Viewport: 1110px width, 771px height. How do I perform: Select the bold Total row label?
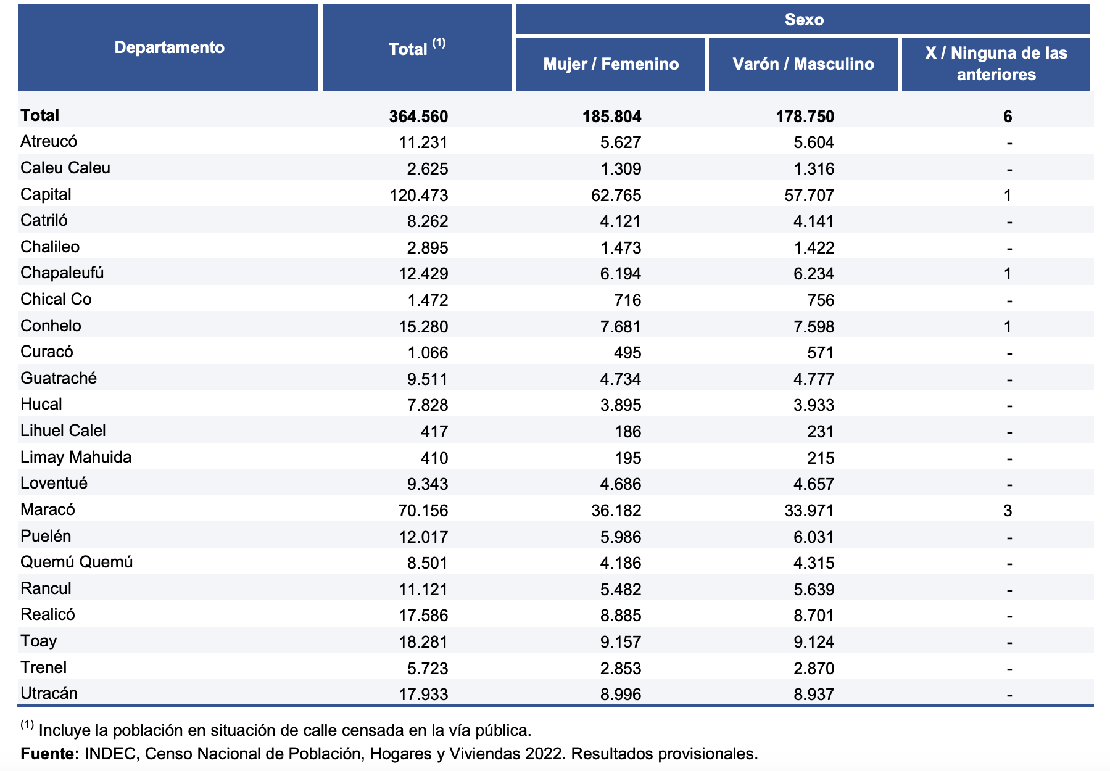[x=39, y=115]
